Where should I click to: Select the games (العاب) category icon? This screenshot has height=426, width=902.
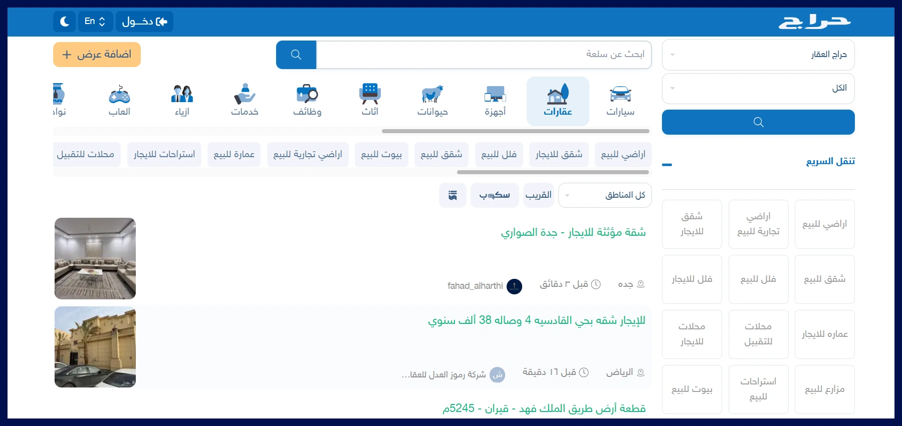pyautogui.click(x=119, y=101)
